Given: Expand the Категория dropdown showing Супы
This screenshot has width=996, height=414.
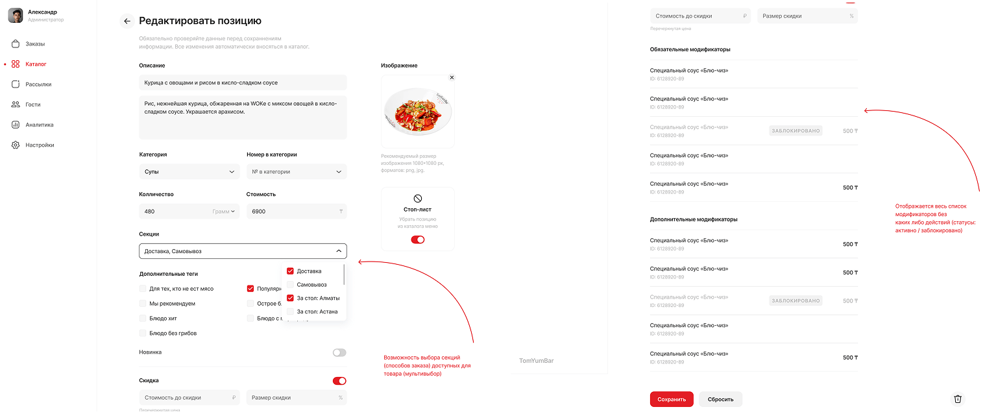Looking at the screenshot, I should (189, 171).
